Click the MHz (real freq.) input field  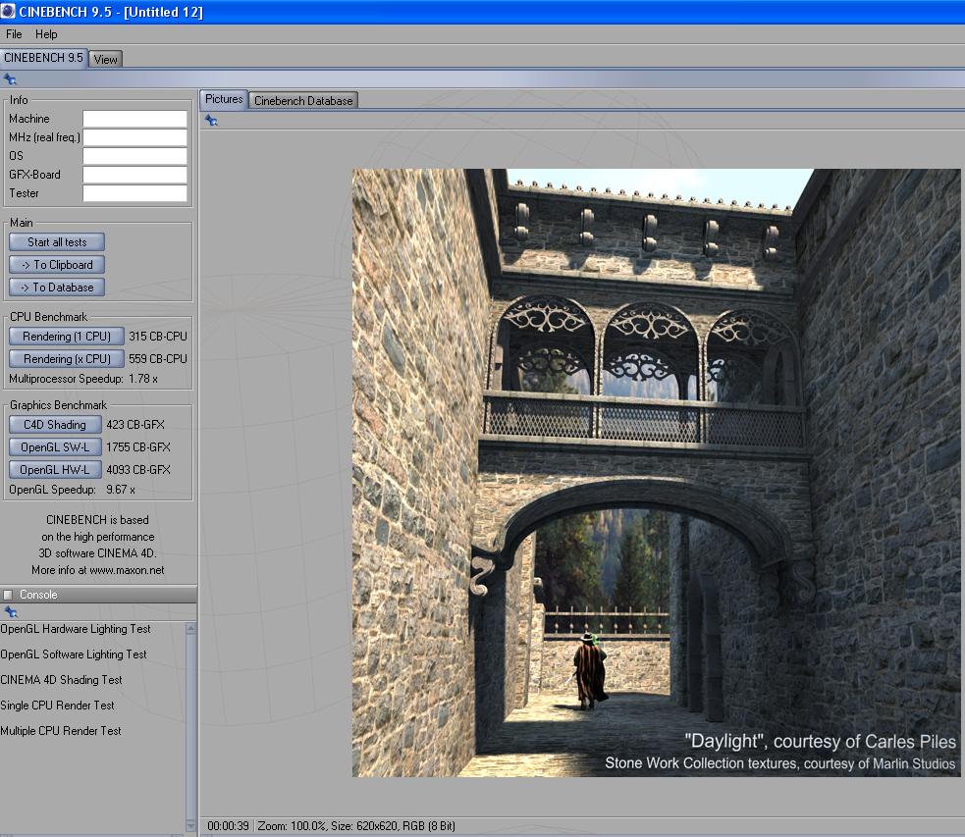(134, 137)
